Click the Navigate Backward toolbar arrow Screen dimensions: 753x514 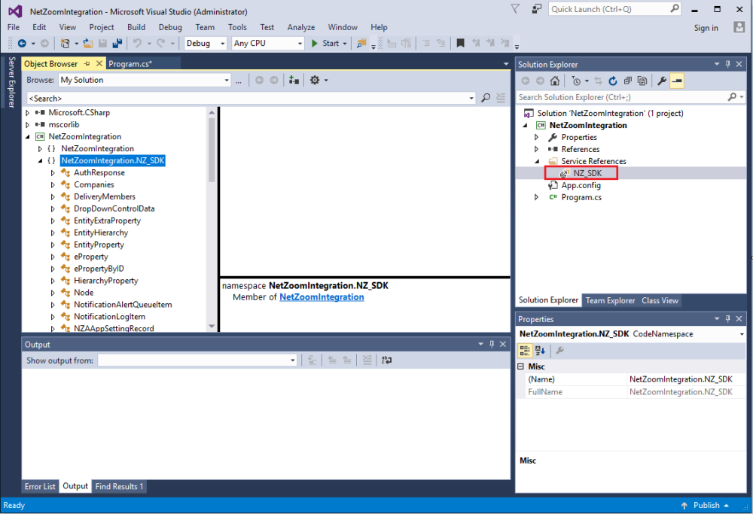22,43
